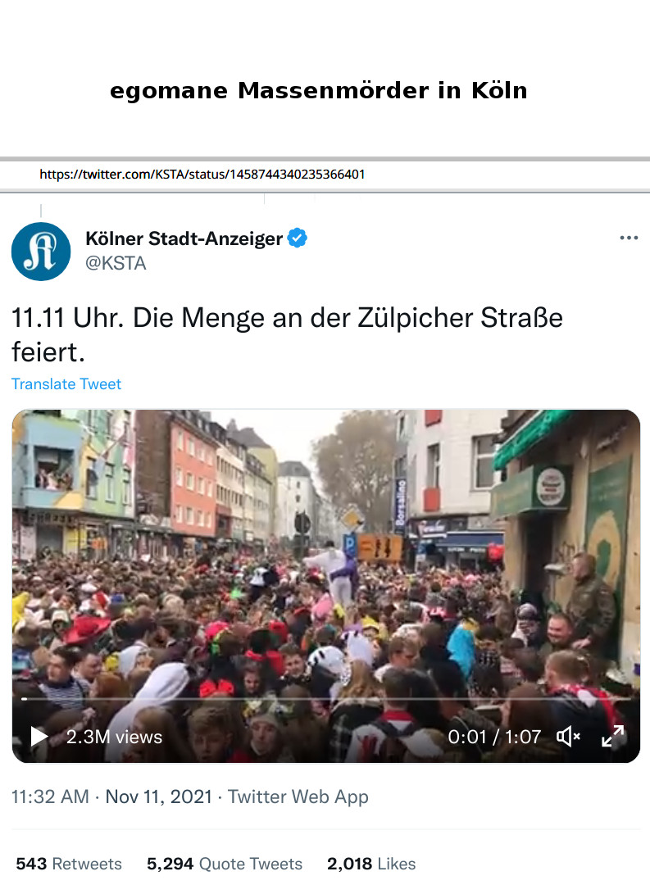Screen dimensions: 650x885
Task: Click the video time counter 0:01 / 1:07
Action: pyautogui.click(x=494, y=737)
